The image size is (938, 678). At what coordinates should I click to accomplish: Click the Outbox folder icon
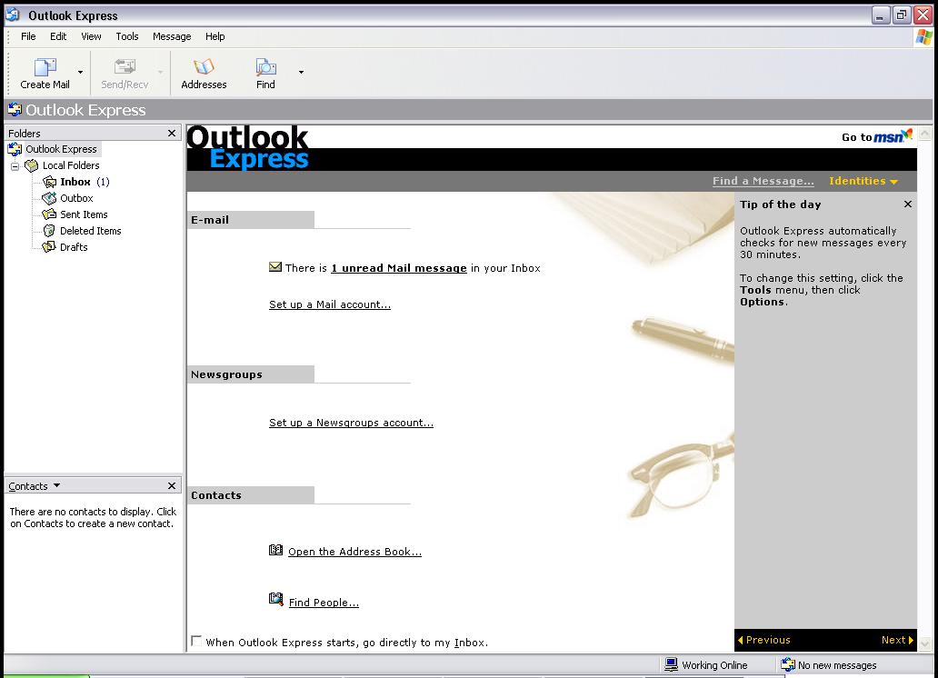49,198
